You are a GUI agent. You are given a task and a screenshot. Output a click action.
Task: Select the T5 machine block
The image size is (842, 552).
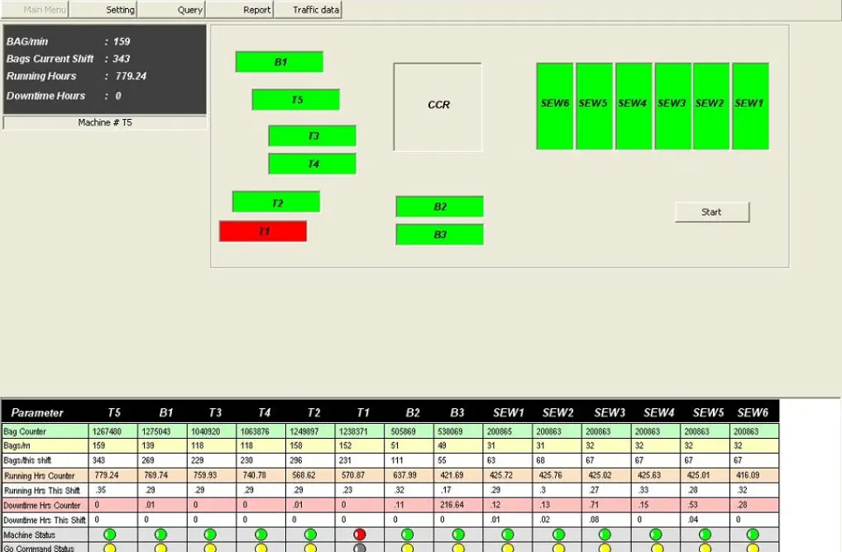(296, 100)
